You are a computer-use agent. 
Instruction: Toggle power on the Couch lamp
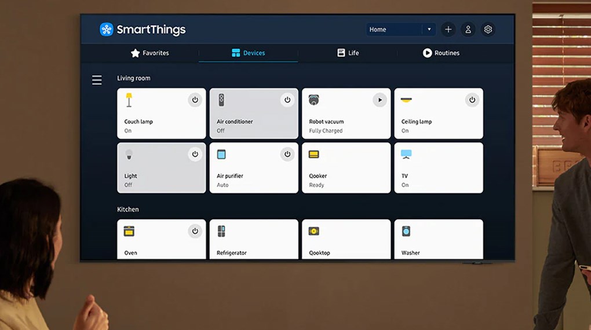coord(195,100)
